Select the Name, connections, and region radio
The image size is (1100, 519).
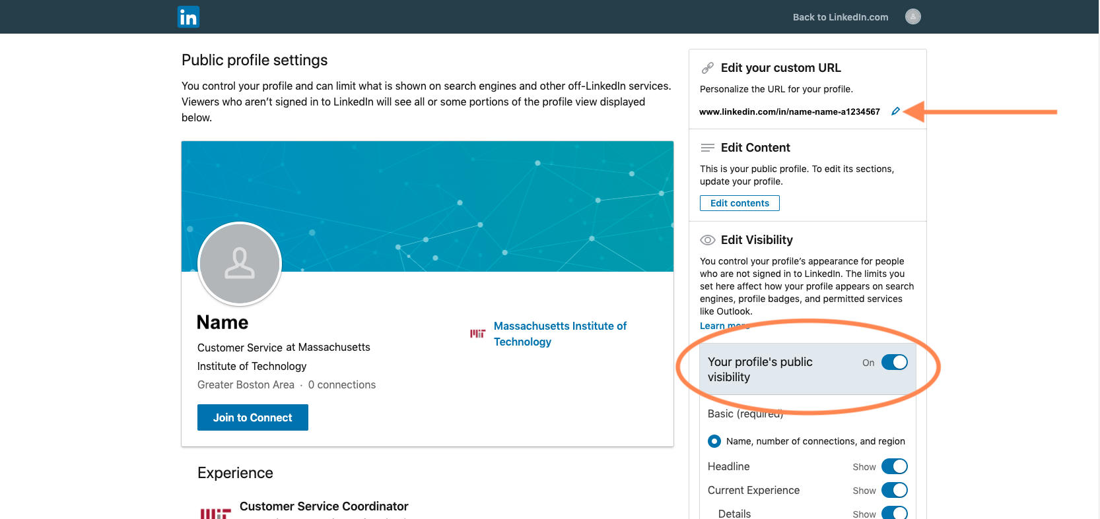click(714, 441)
